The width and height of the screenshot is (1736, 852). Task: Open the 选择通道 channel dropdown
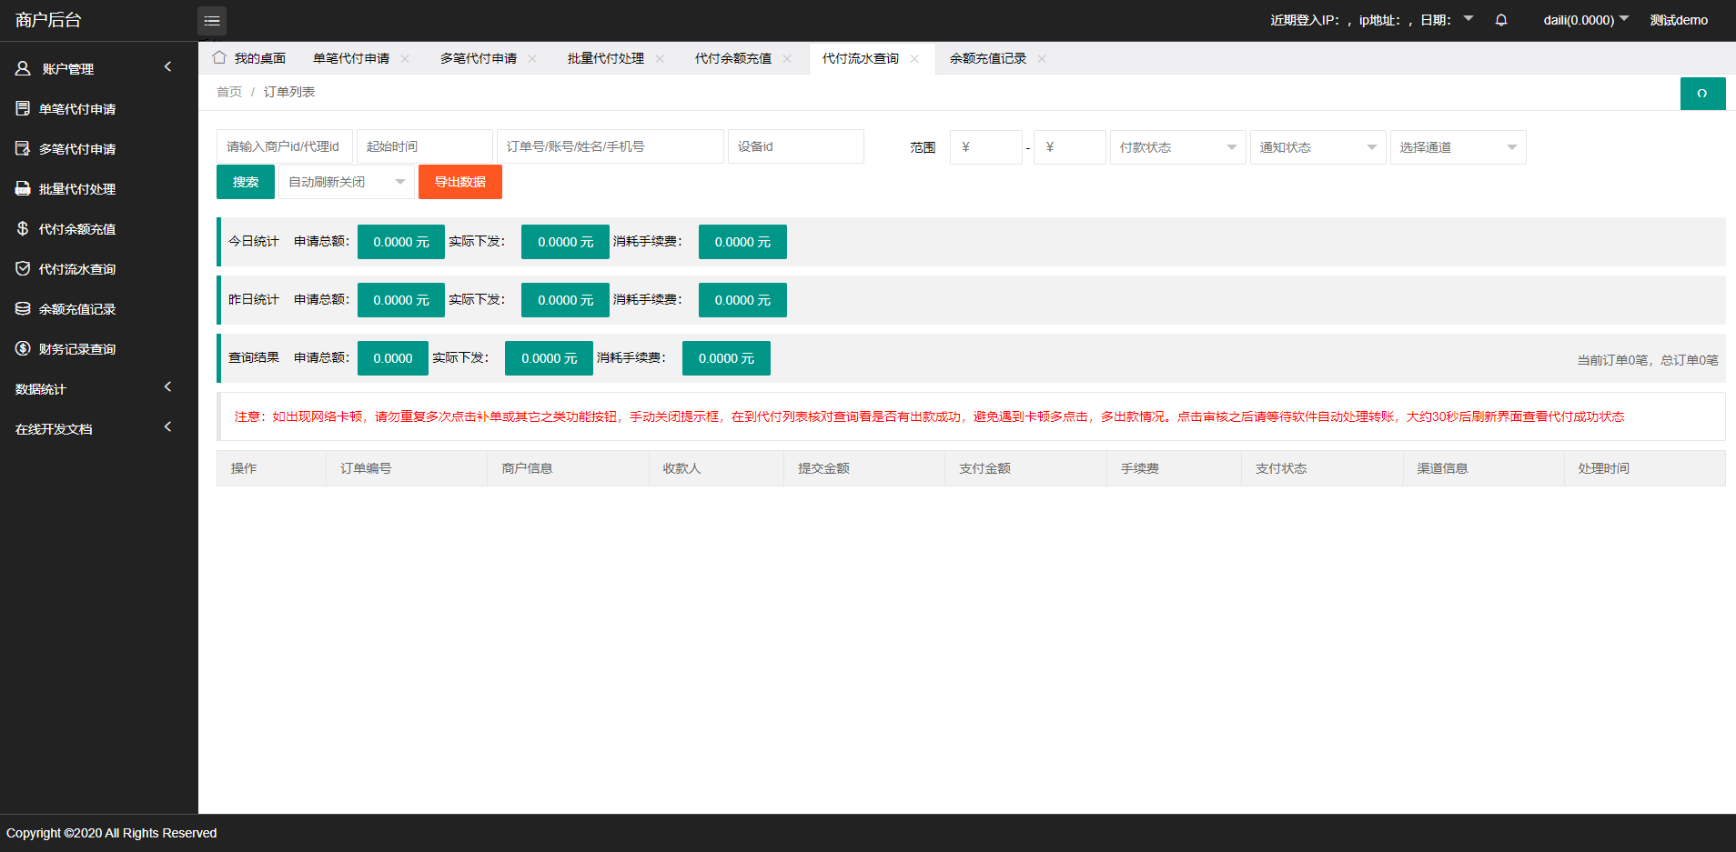1458,146
